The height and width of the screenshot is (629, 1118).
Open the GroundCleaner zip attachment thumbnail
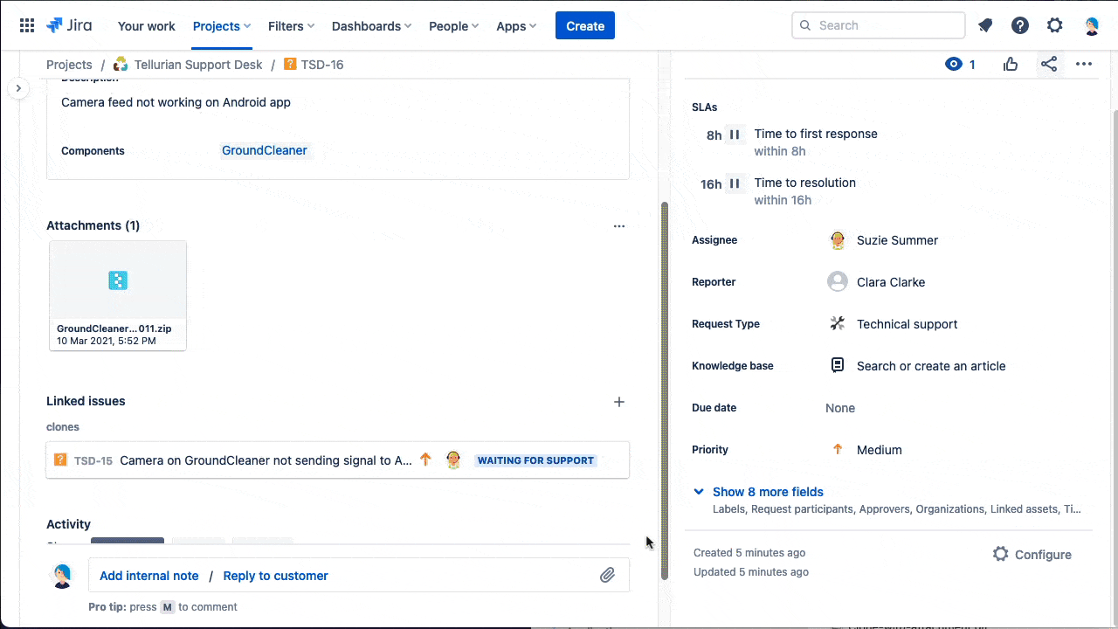[118, 281]
